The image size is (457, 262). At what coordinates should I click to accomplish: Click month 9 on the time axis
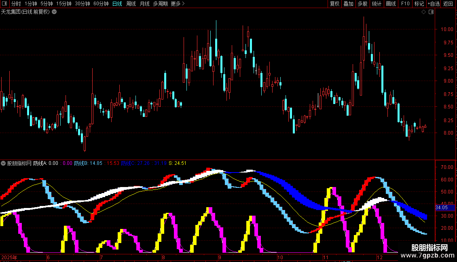(220, 257)
